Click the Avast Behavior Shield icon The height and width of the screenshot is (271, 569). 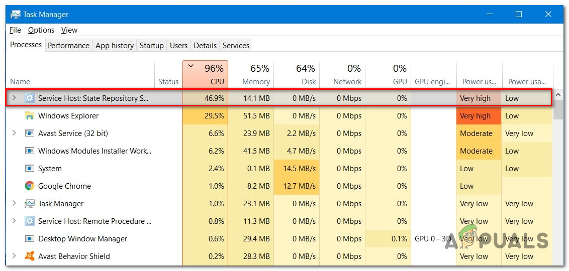click(x=30, y=256)
